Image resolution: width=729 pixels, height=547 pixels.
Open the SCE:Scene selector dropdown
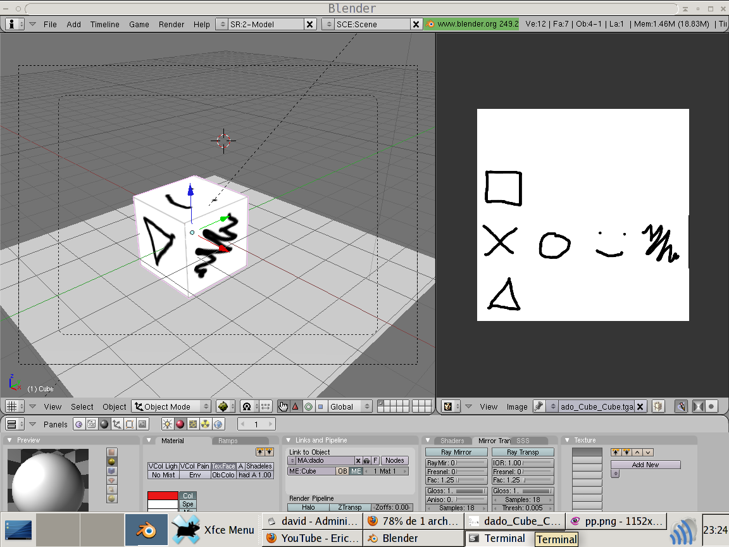pyautogui.click(x=328, y=24)
